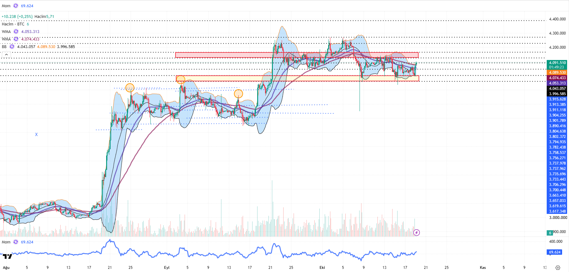This screenshot has height=272, width=569.
Task: Select the lower yellow support zone rectangle
Action: 297,79
